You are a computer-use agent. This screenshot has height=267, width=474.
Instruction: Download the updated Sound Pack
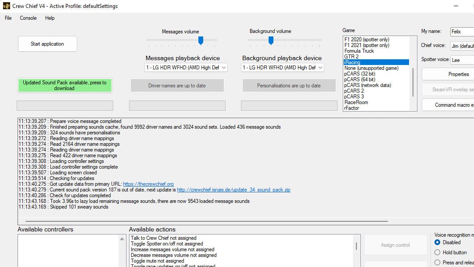(65, 85)
